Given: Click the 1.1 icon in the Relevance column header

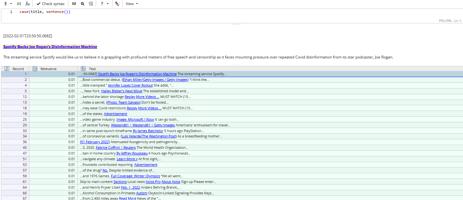Looking at the screenshot, I should pos(35,69).
